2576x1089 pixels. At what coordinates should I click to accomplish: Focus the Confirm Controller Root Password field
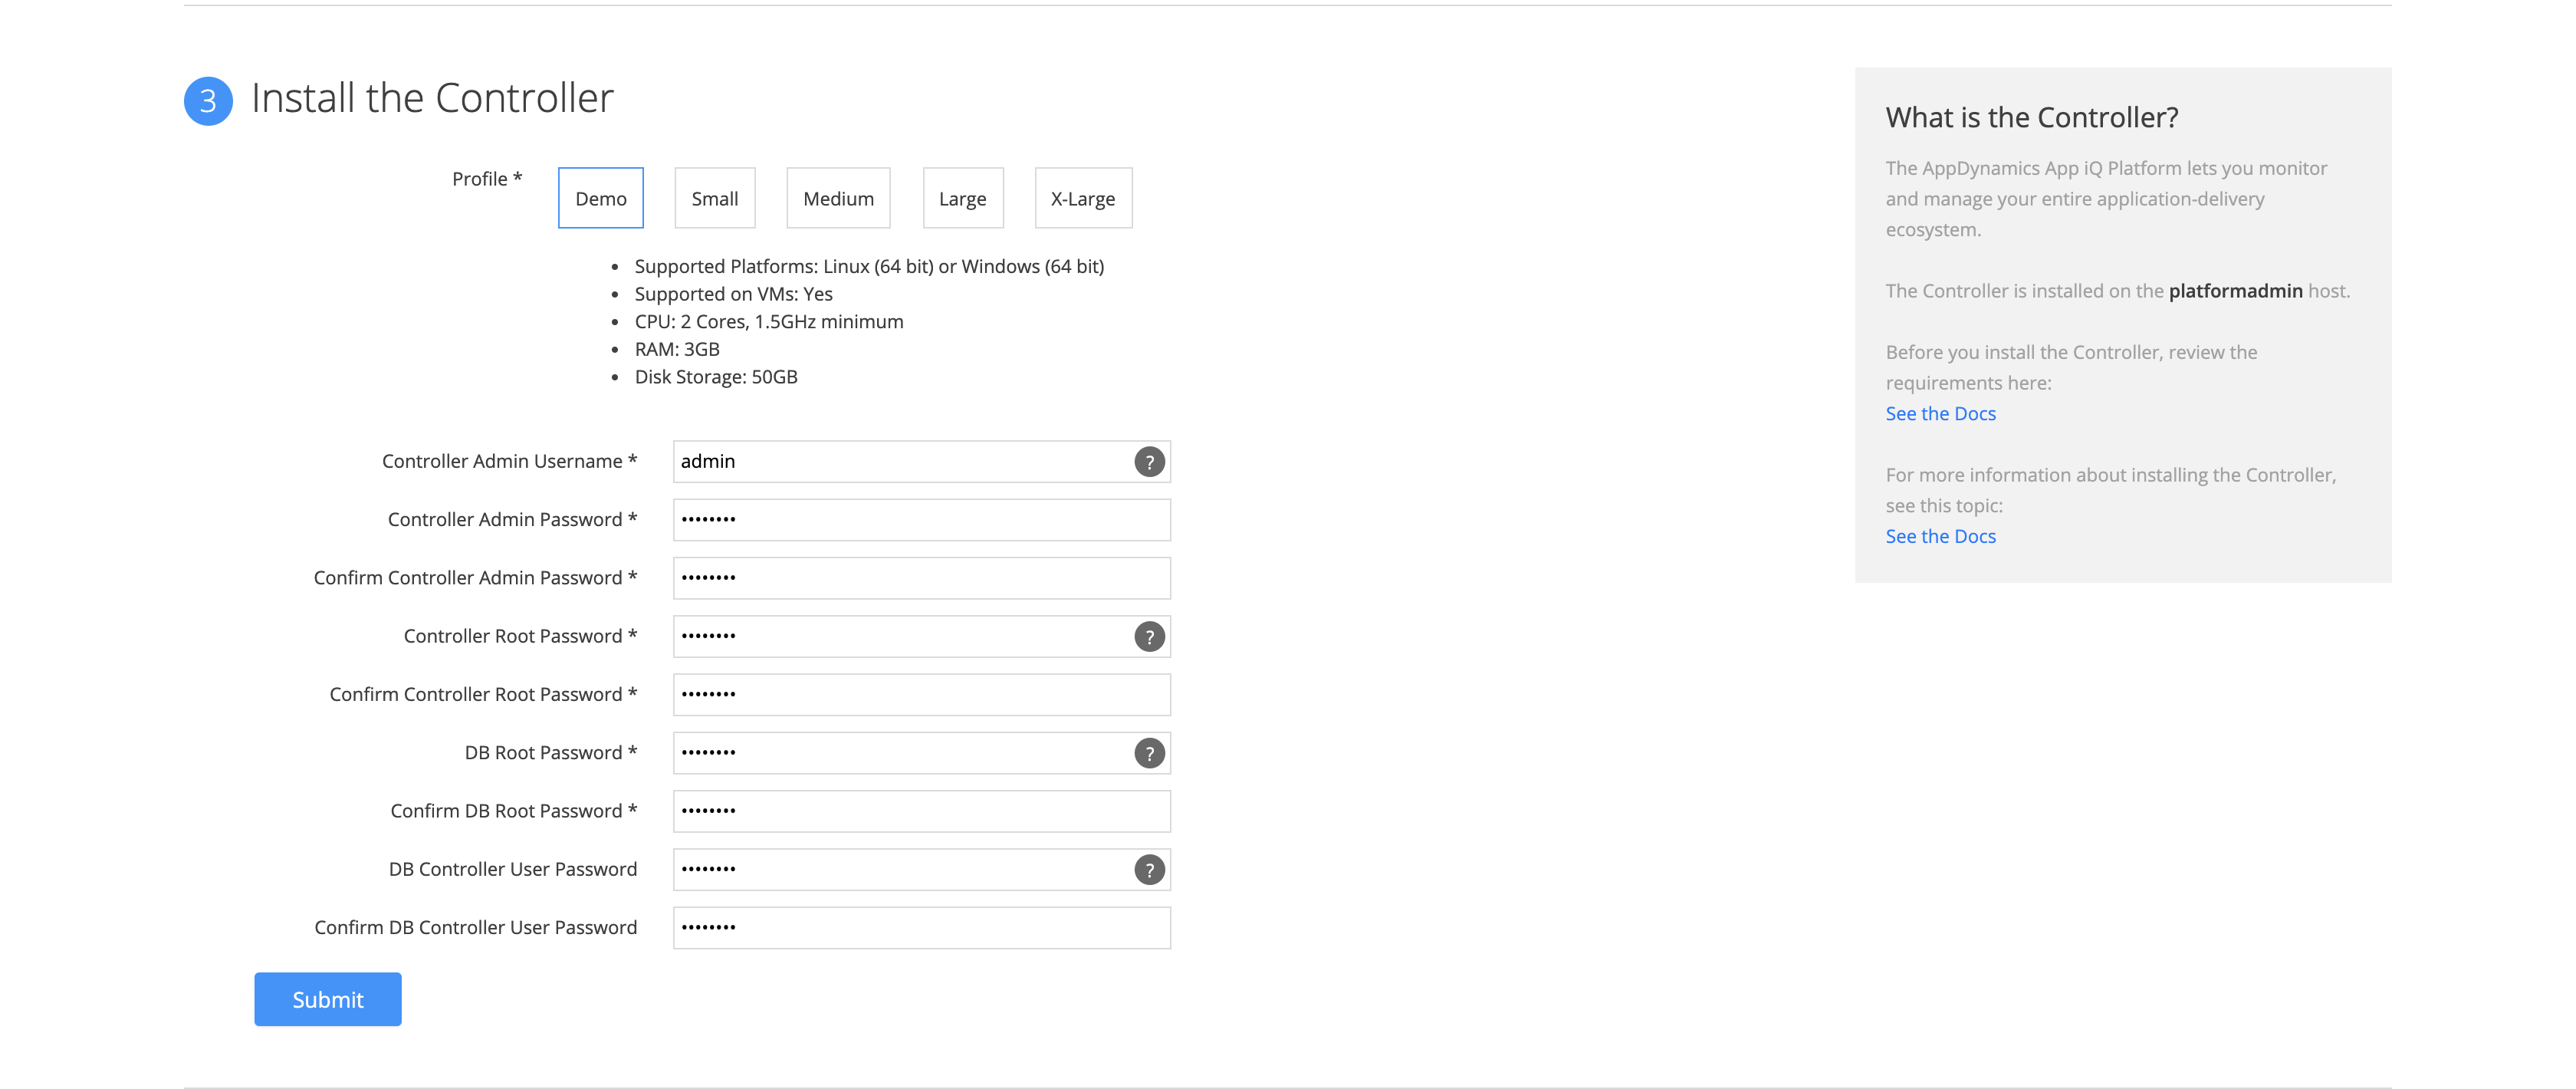(x=921, y=695)
